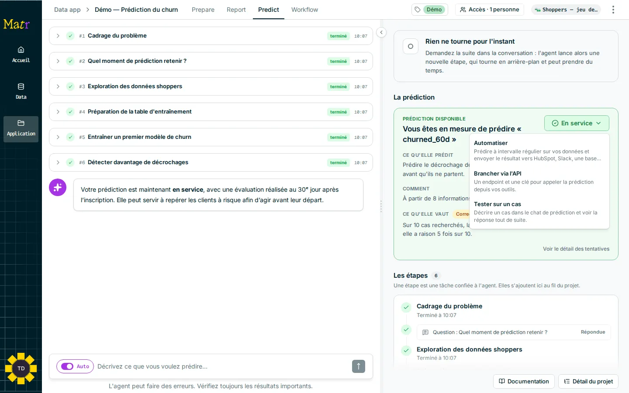Click the Cadrage du problème checkmark in Les étapes
The height and width of the screenshot is (393, 629).
pyautogui.click(x=406, y=307)
